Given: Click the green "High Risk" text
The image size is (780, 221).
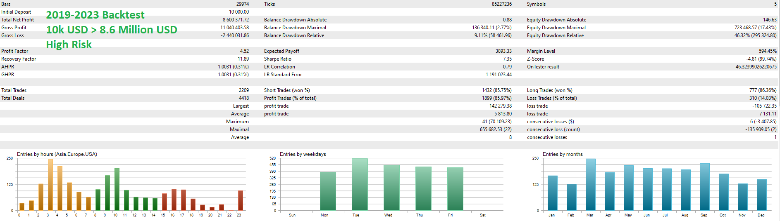Looking at the screenshot, I should click(x=69, y=45).
